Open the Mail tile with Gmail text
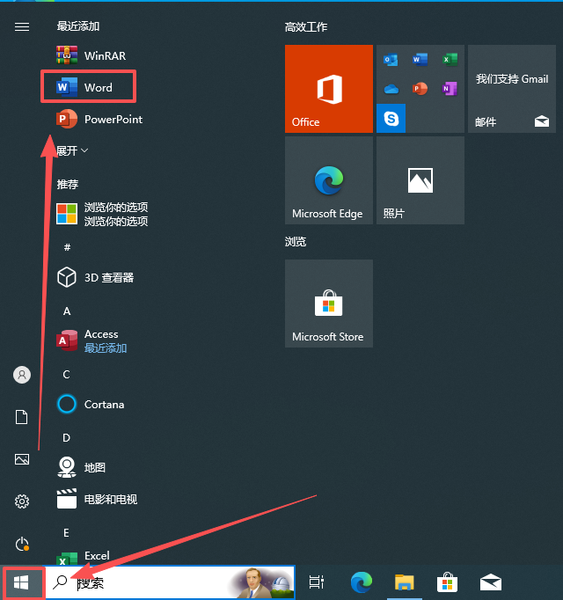Viewport: 563px width, 600px height. 512,89
